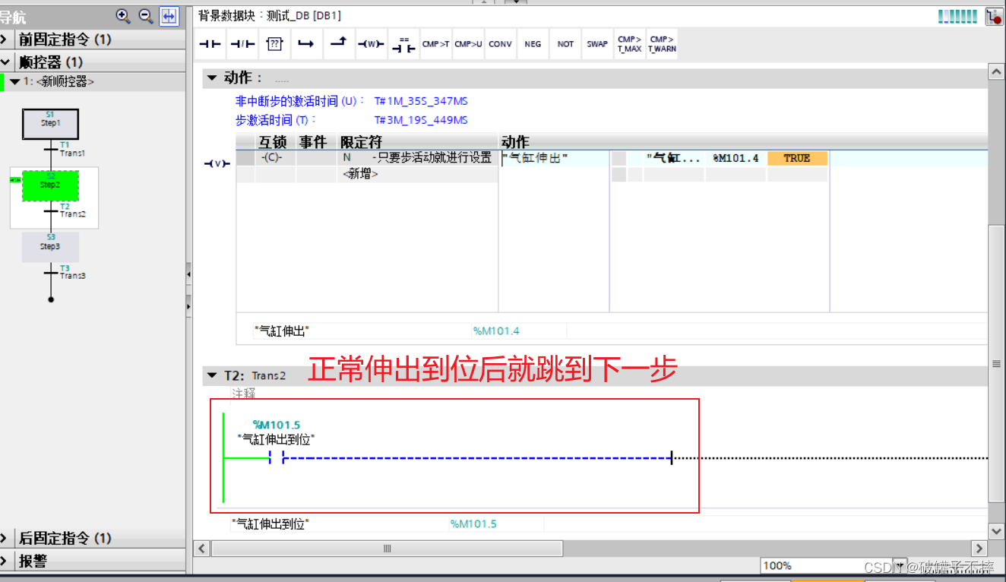Collapse the 动作 section
The width and height of the screenshot is (1006, 582).
[x=210, y=77]
